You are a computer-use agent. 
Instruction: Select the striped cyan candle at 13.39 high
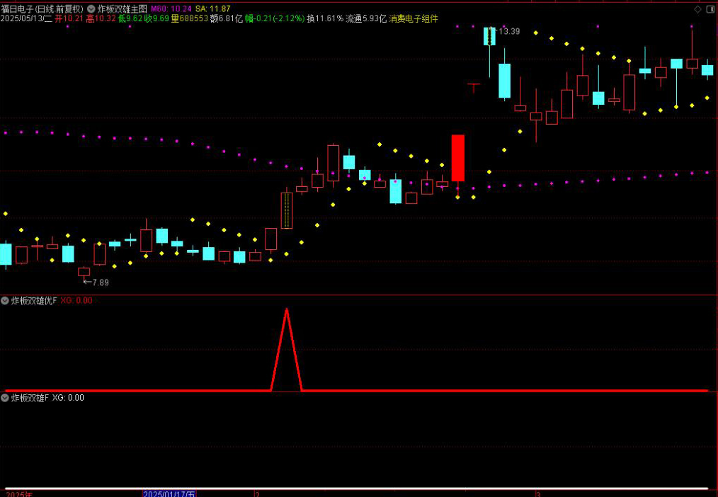click(489, 36)
